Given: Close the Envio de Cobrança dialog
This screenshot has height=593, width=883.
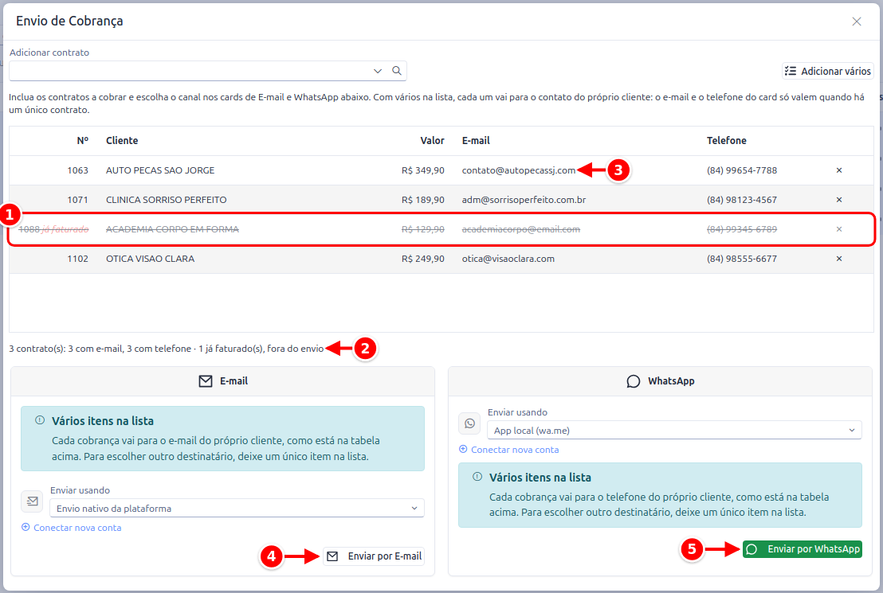Looking at the screenshot, I should pos(857,21).
